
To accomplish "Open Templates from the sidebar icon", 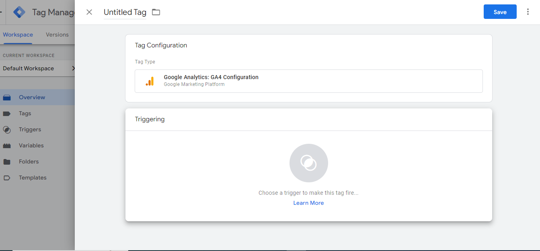I will [7, 178].
